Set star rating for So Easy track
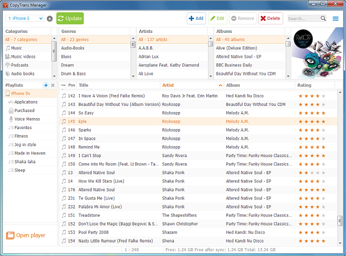This screenshot has width=346, height=256. pyautogui.click(x=311, y=113)
